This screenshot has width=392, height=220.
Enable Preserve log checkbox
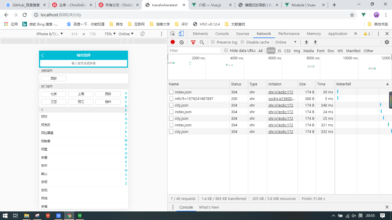[213, 42]
